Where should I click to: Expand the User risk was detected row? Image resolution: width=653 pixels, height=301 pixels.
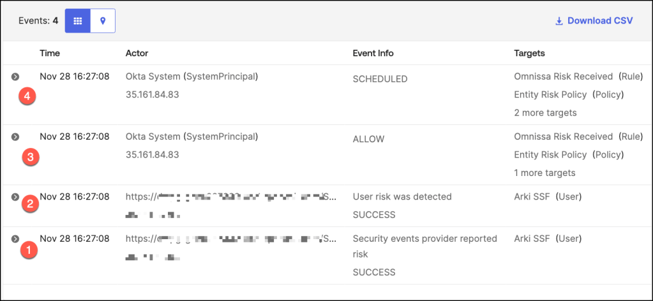pyautogui.click(x=15, y=197)
